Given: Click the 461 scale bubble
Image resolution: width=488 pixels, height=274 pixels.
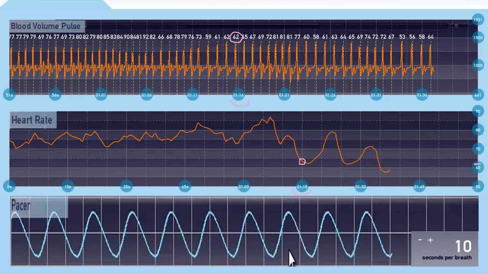Looking at the screenshot, I should [478, 95].
